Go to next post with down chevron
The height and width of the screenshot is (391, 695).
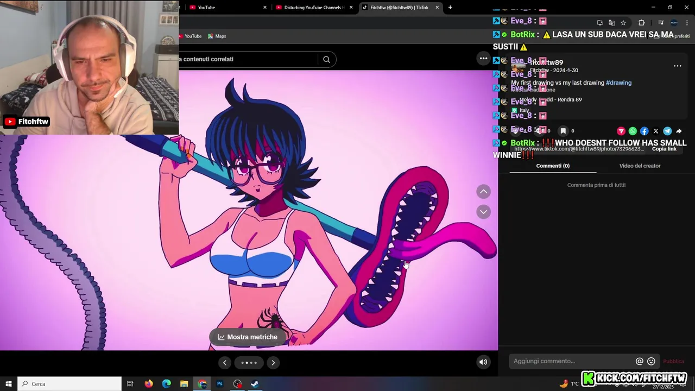coord(483,212)
